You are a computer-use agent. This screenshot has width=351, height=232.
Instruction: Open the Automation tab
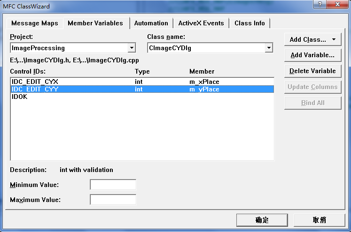click(x=151, y=23)
